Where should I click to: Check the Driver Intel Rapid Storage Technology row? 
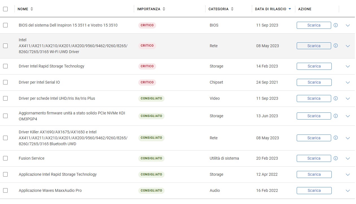(x=5, y=66)
